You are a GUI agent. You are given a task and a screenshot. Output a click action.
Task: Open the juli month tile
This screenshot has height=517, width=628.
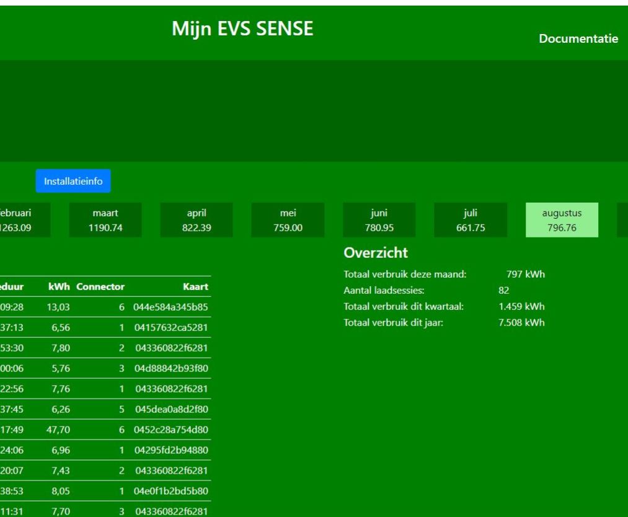[x=470, y=220]
